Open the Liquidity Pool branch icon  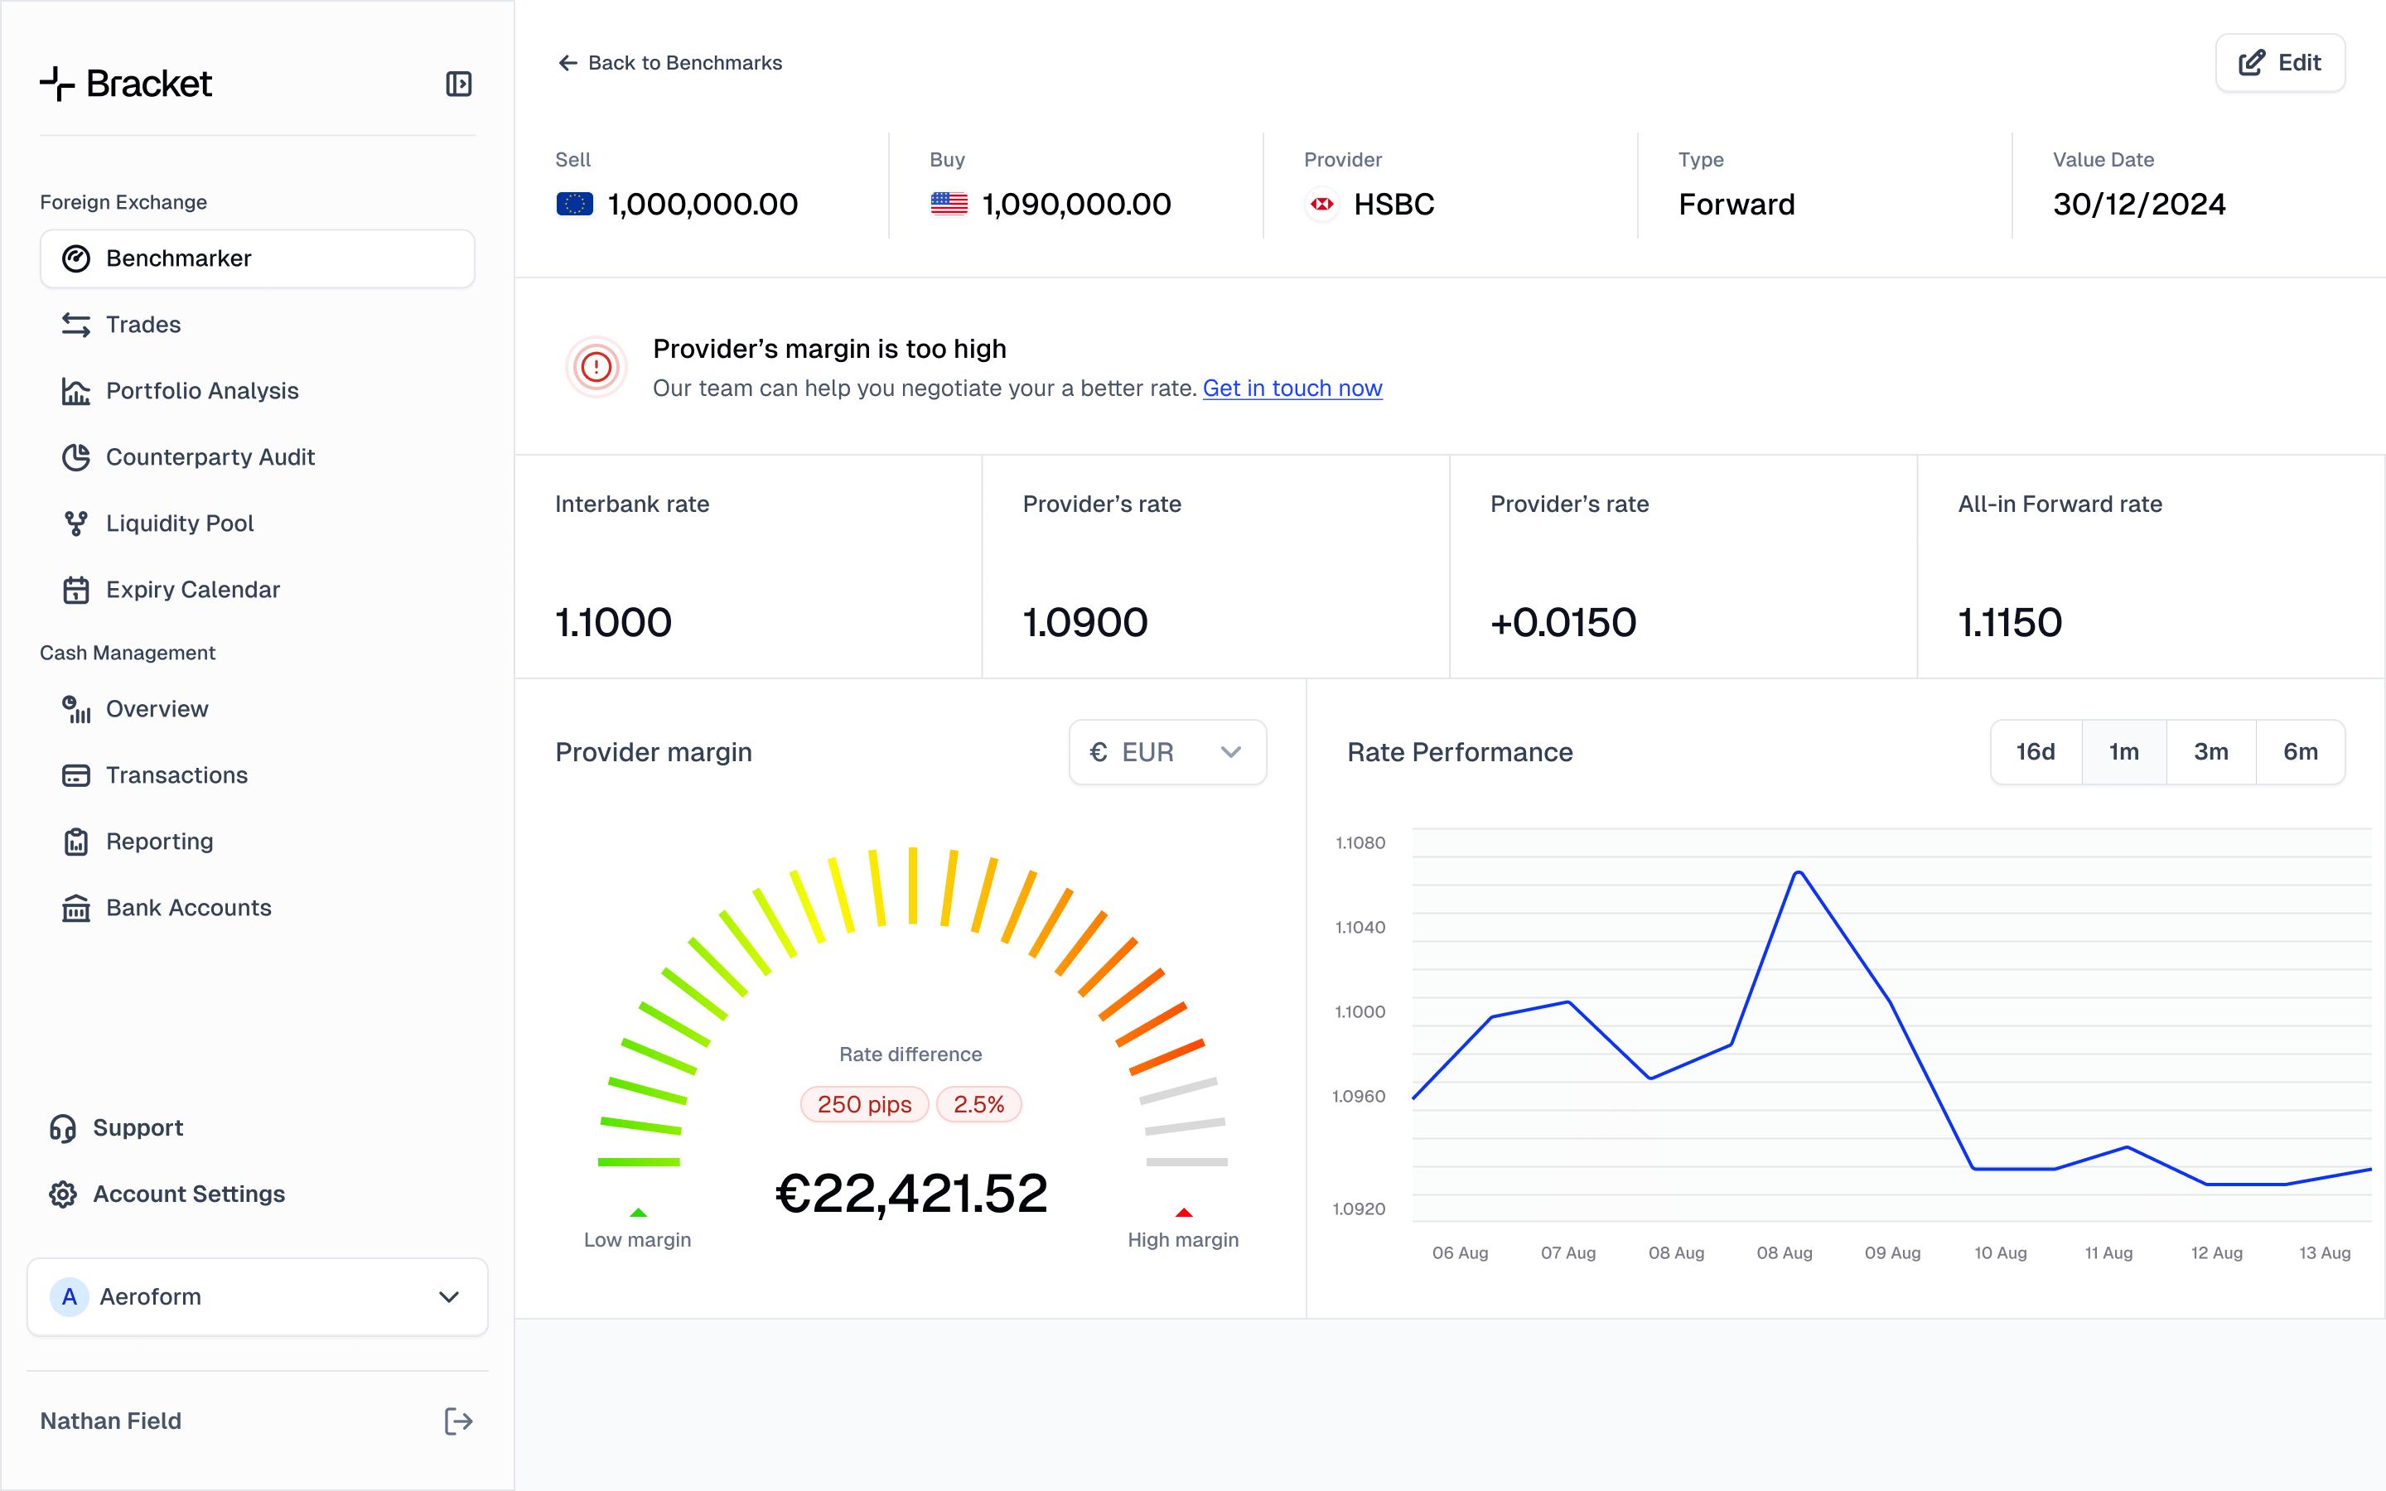click(x=76, y=523)
